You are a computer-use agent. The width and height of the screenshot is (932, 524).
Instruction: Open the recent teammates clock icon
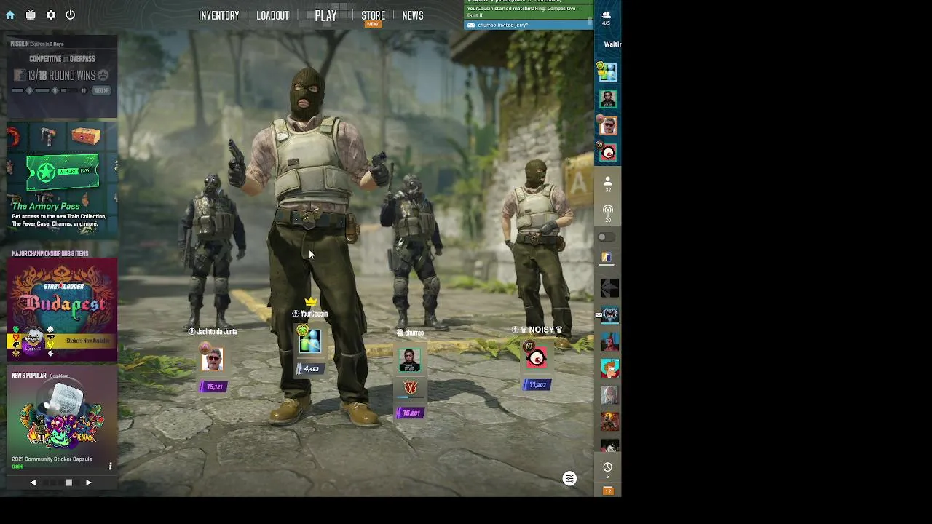[608, 469]
